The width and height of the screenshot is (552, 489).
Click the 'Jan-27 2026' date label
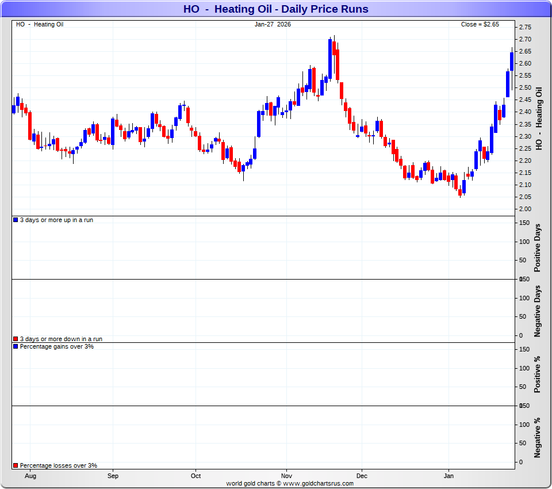point(273,24)
